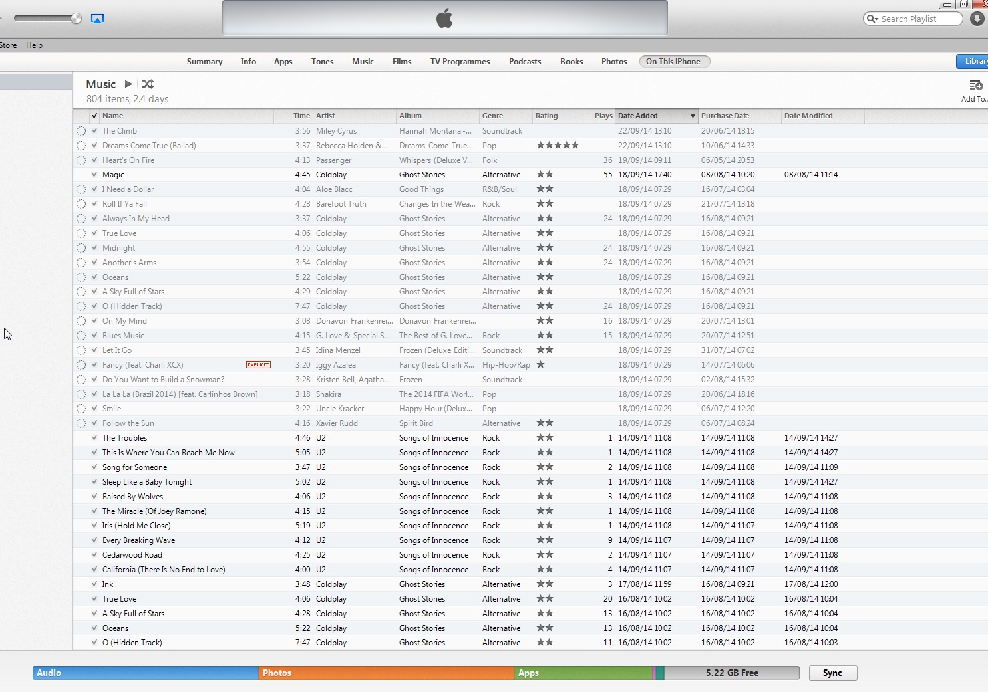Open the search options magnifier dropdown
Image resolution: width=988 pixels, height=692 pixels.
872,19
